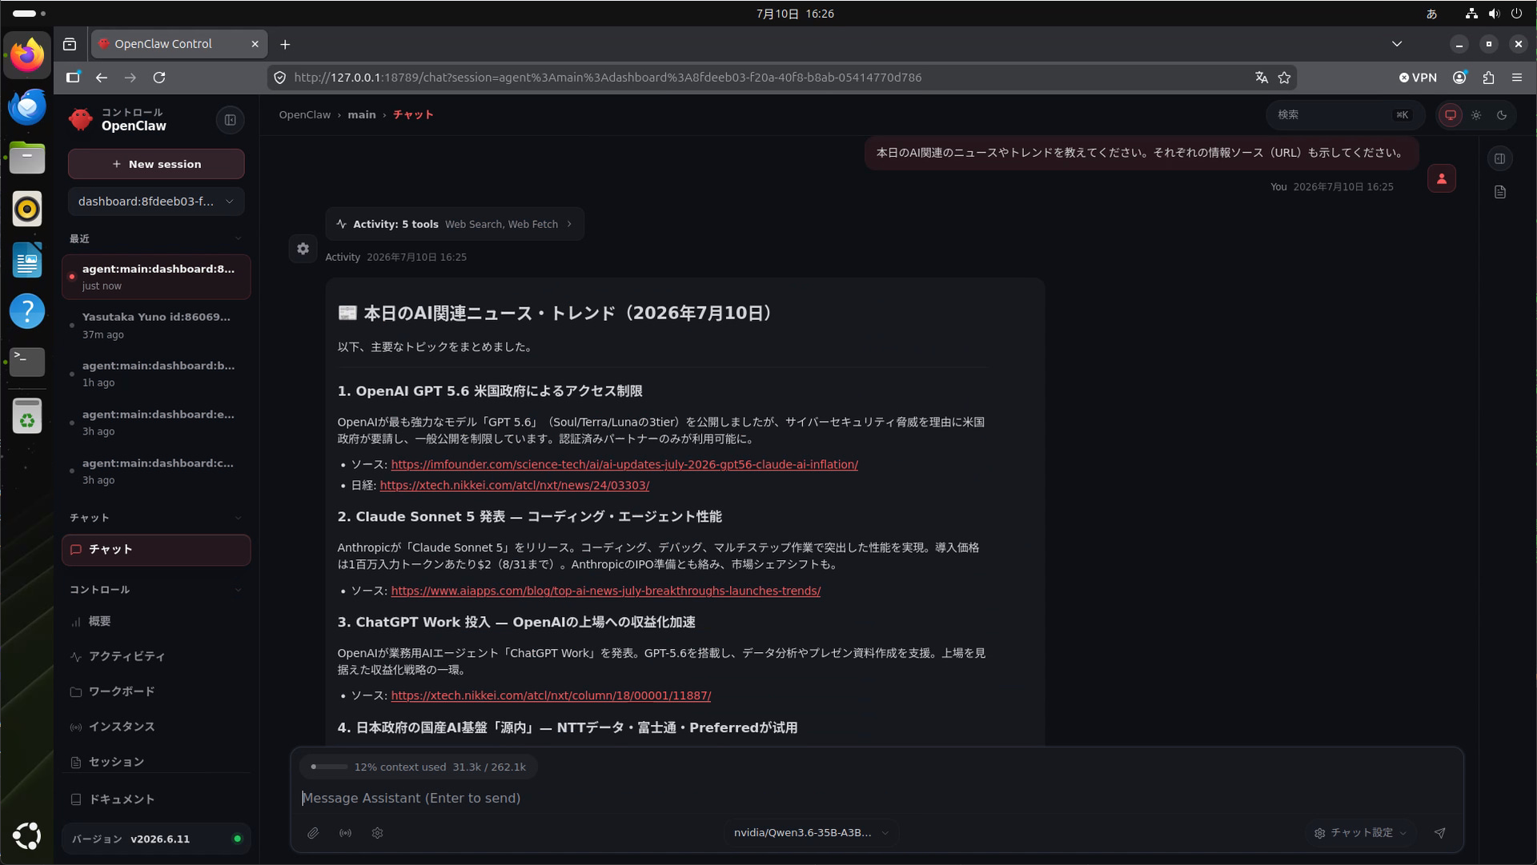Open session selector dashboard:8fdeeb03 dropdown

(156, 202)
